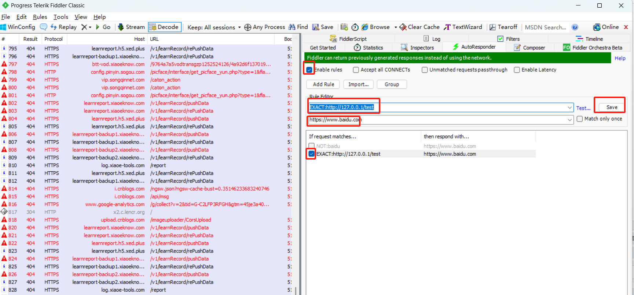
Task: Open the Help menu
Action: click(x=99, y=17)
